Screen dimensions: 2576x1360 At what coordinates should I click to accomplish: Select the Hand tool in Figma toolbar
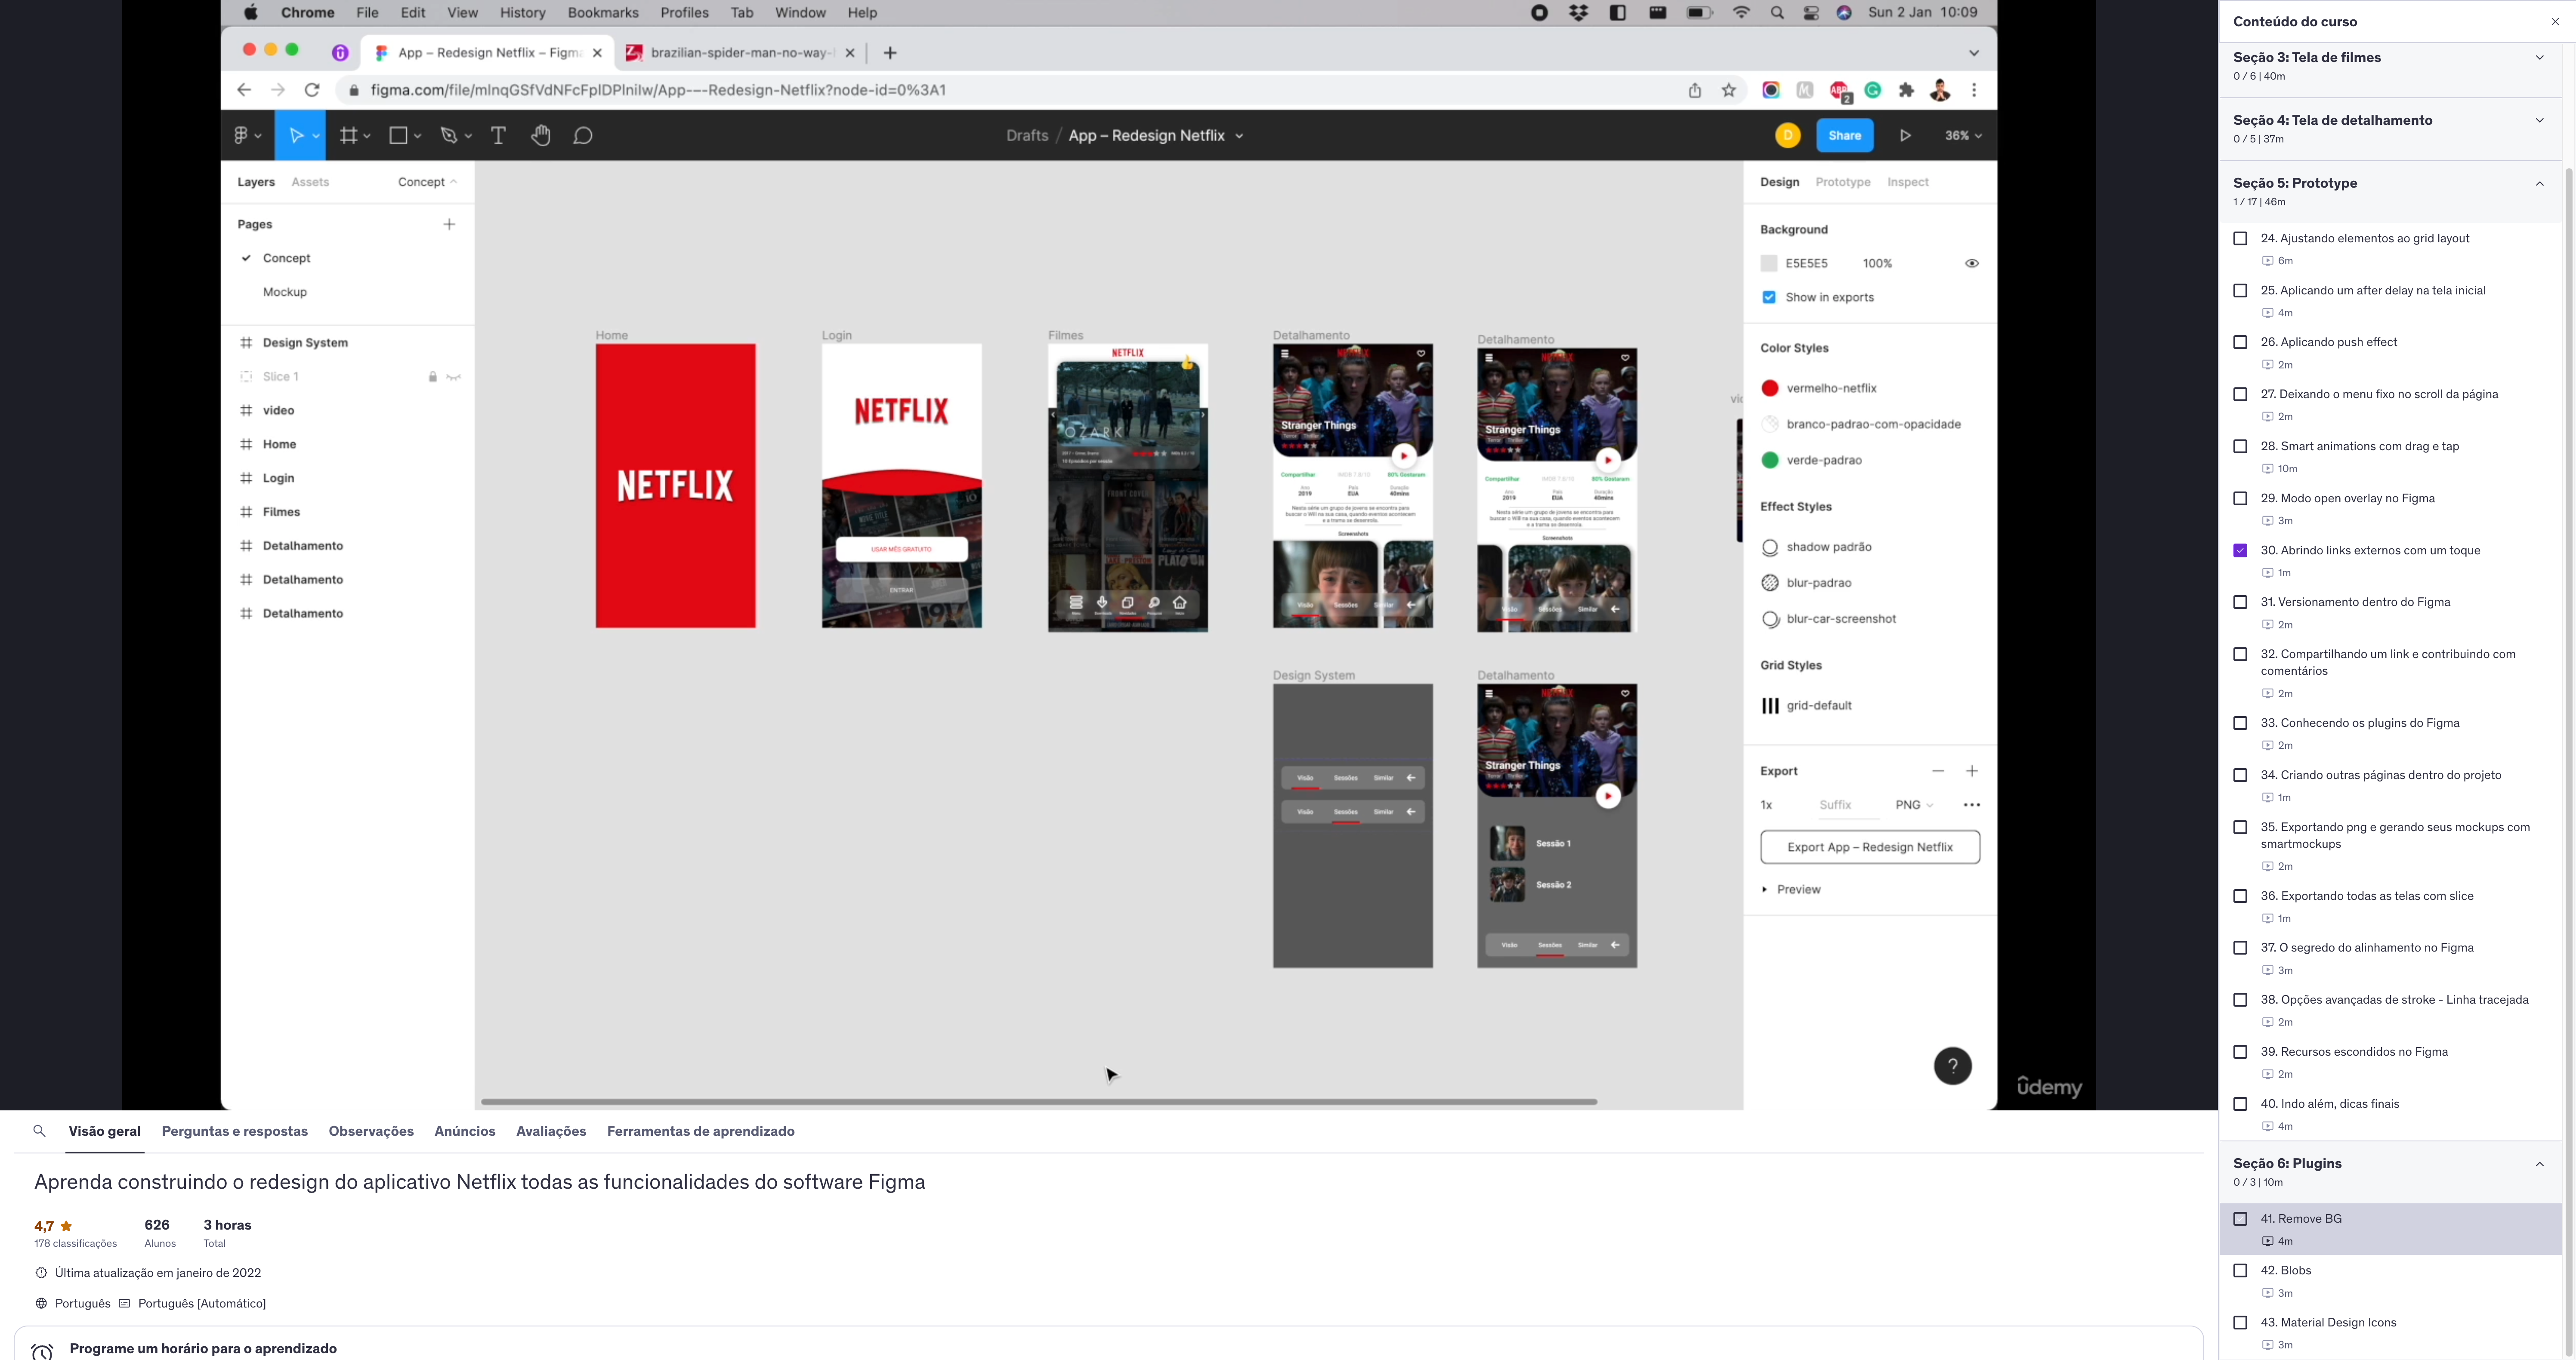(541, 136)
